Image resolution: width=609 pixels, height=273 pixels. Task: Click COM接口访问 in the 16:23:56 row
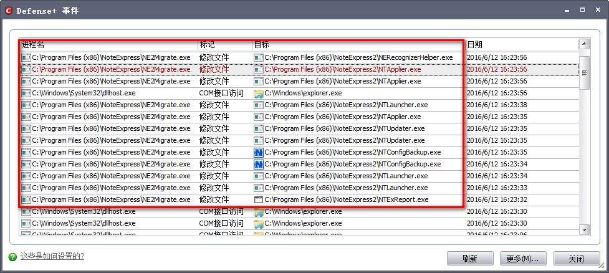(x=221, y=93)
